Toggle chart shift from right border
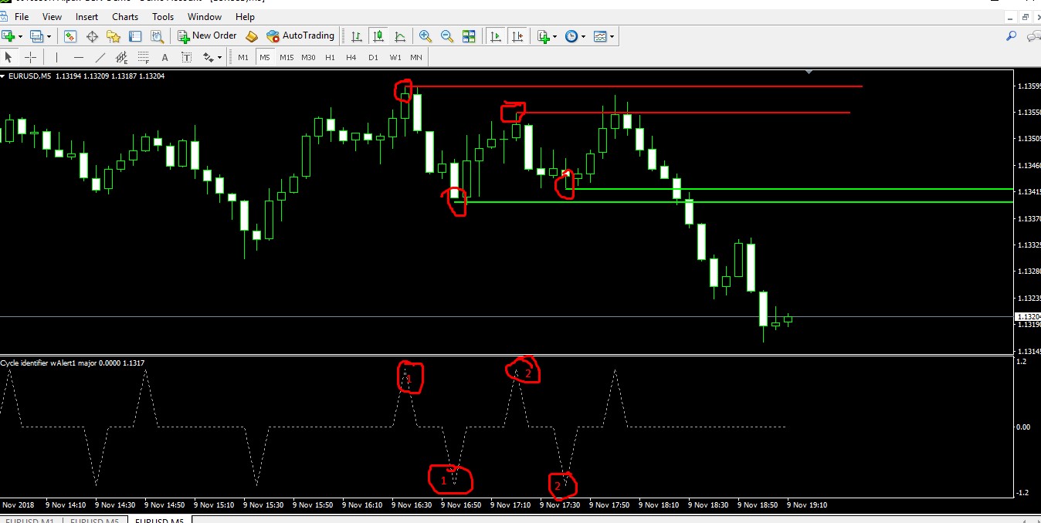Image resolution: width=1041 pixels, height=523 pixels. click(x=517, y=35)
